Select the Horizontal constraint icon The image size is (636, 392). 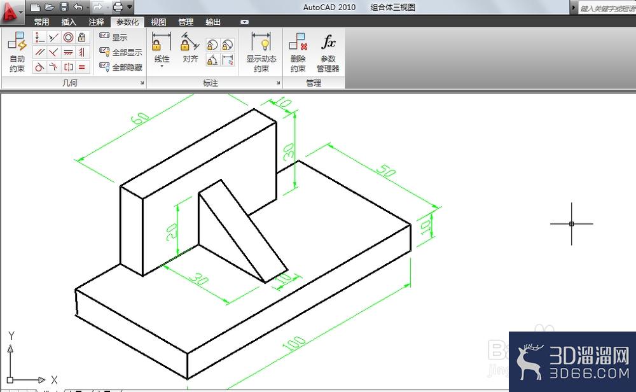coord(68,52)
